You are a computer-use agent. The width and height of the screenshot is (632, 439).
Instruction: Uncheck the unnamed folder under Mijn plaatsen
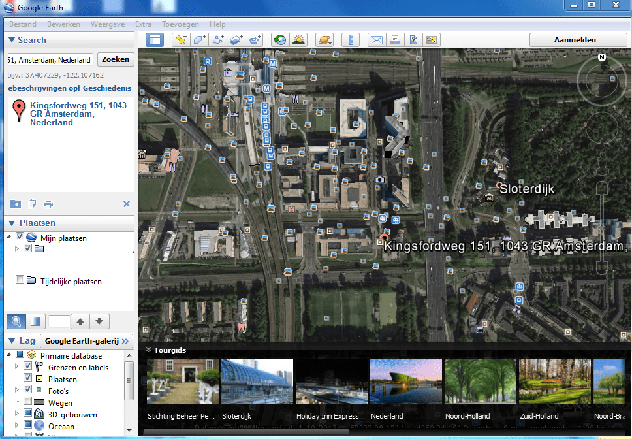(x=27, y=248)
